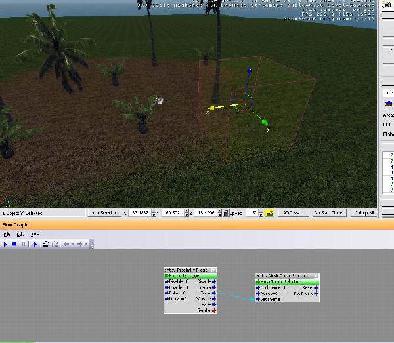Click the Goto position button
Screen dimensions: 394x343
(364, 213)
